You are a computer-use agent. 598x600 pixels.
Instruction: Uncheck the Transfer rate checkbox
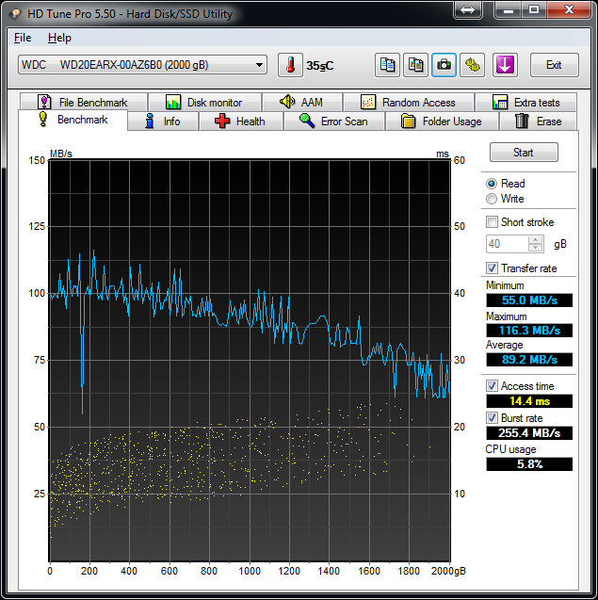(x=492, y=268)
